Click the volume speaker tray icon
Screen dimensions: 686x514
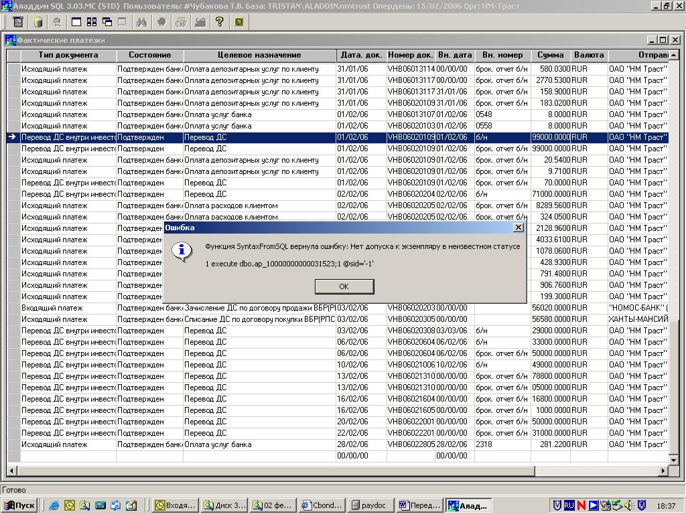click(629, 505)
